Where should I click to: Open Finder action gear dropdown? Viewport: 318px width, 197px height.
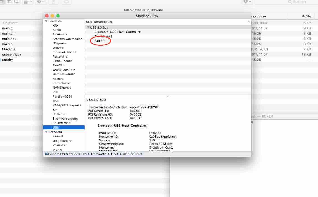pos(40,2)
